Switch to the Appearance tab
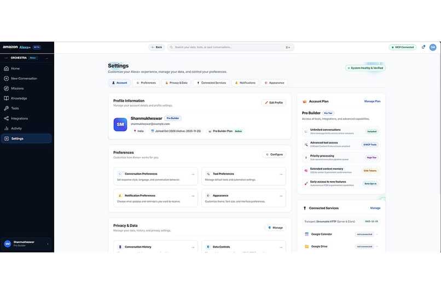This screenshot has width=441, height=294. point(275,83)
